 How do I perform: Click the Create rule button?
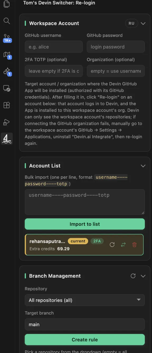coord(85,340)
